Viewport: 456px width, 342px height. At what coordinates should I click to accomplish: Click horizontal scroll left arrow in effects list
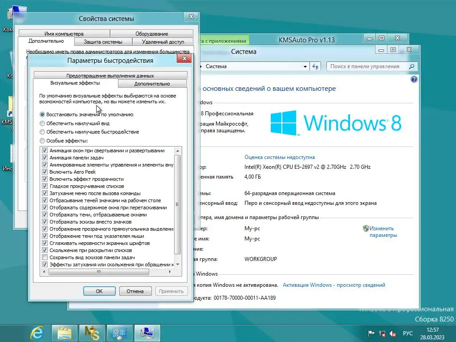pos(44,272)
